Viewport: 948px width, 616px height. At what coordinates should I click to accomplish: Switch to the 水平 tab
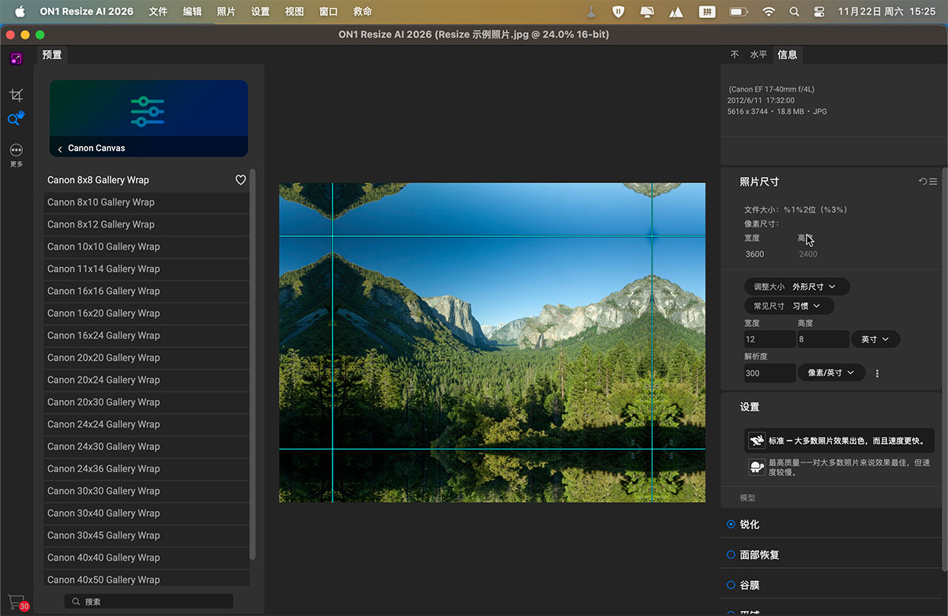pyautogui.click(x=758, y=54)
